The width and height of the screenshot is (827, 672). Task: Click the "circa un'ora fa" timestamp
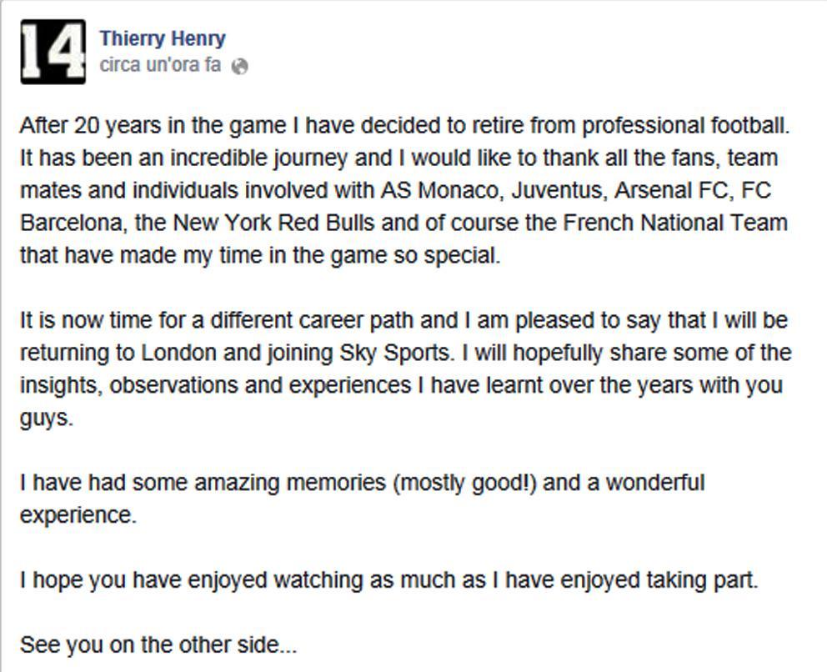pyautogui.click(x=160, y=65)
